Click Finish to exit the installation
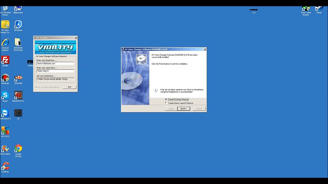This screenshot has height=184, width=328. pos(184,109)
